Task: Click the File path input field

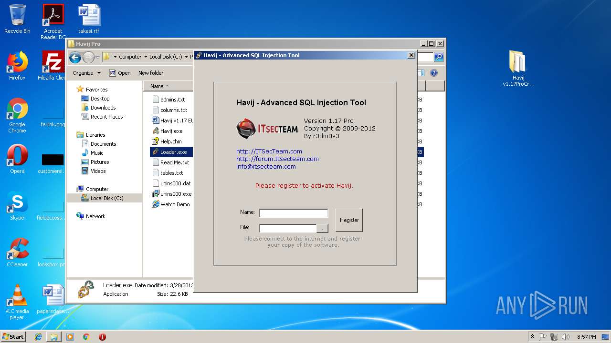Action: coord(288,228)
